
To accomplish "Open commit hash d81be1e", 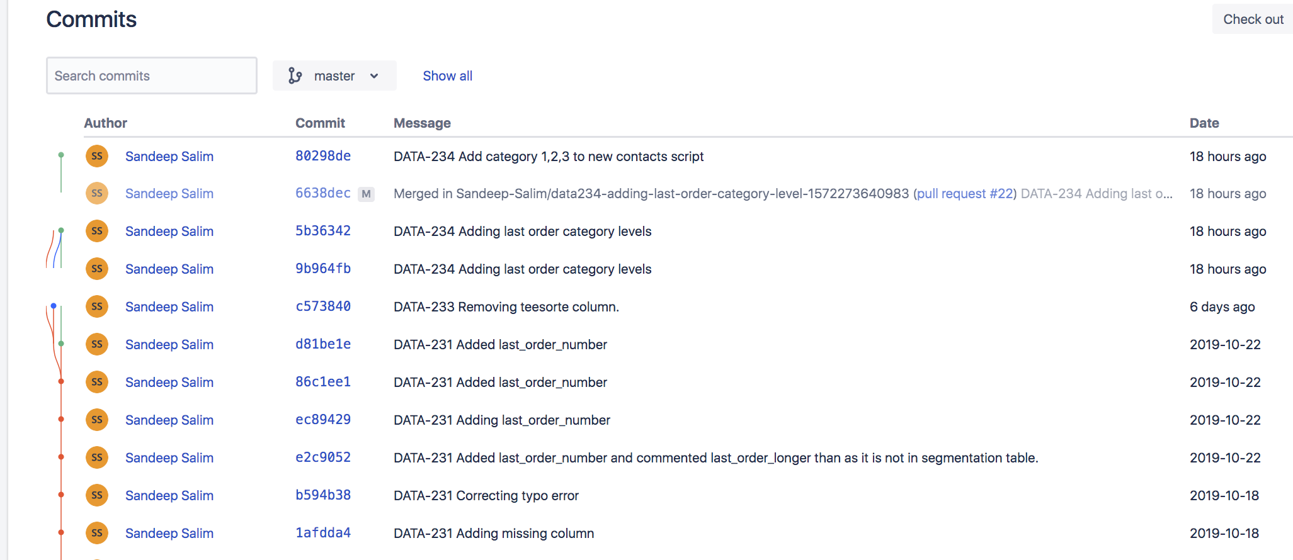I will pyautogui.click(x=322, y=344).
